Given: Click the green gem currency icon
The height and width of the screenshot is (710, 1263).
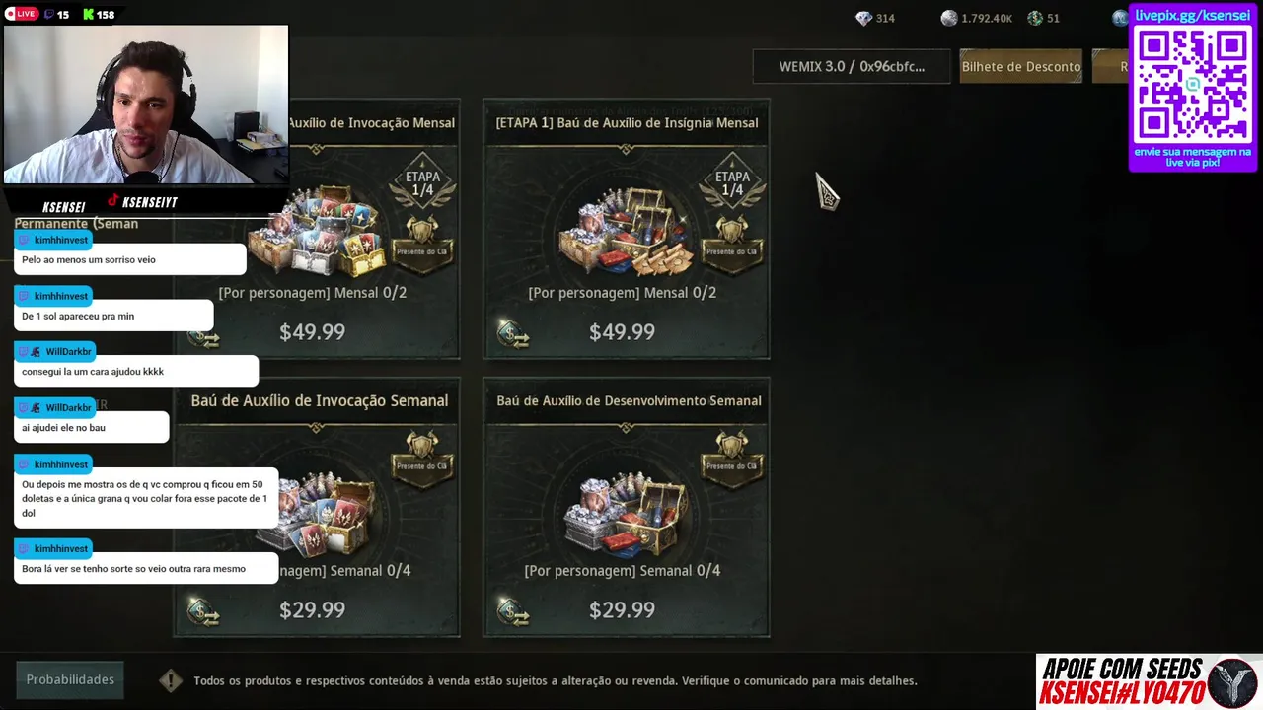Looking at the screenshot, I should (1035, 18).
